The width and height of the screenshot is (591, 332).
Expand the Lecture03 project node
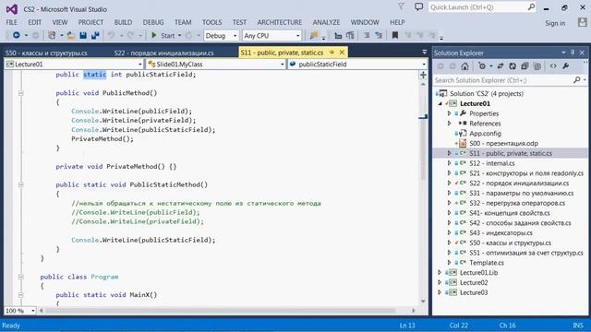pyautogui.click(x=440, y=292)
